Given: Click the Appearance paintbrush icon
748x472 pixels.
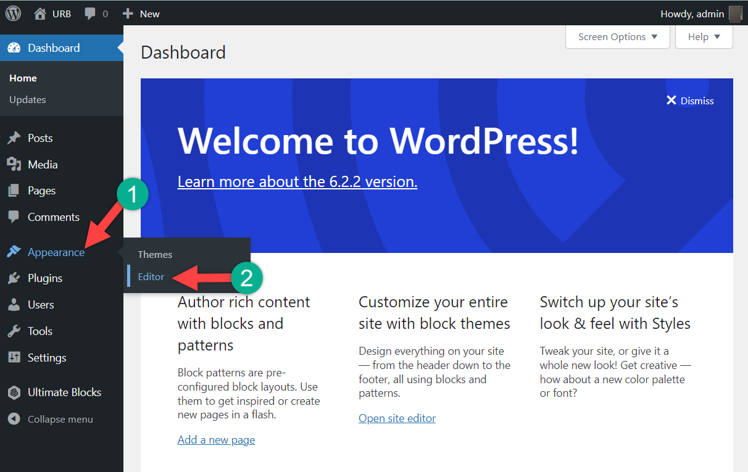Looking at the screenshot, I should 14,252.
